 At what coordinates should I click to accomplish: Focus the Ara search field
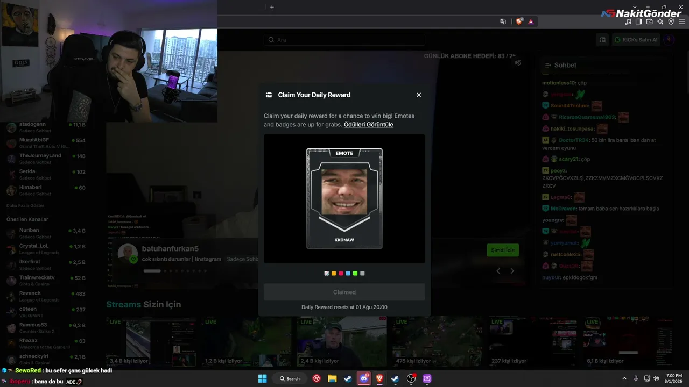point(344,40)
